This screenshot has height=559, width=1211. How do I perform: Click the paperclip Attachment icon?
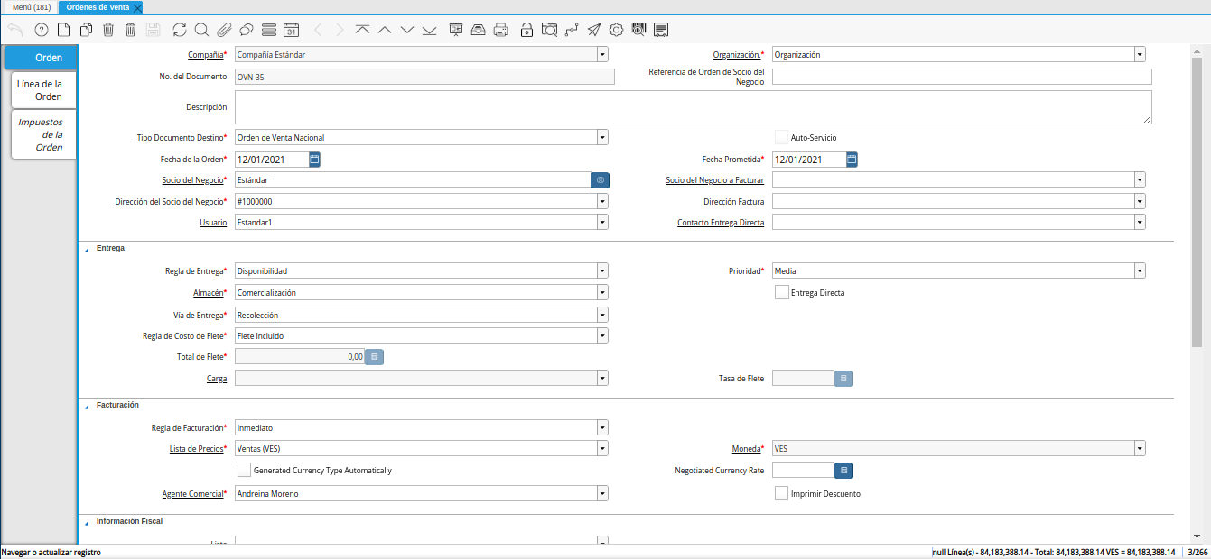[x=224, y=30]
